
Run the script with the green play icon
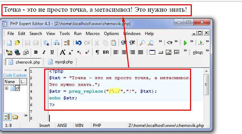pyautogui.click(x=185, y=43)
